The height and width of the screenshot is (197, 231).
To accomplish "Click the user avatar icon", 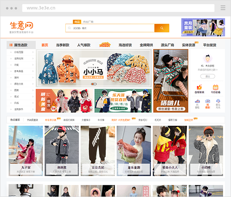I will (x=208, y=58).
